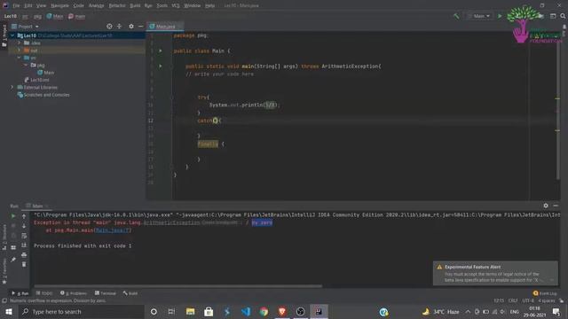Image resolution: width=568 pixels, height=319 pixels.
Task: Open the Problems tool window tab
Action: pos(74,293)
